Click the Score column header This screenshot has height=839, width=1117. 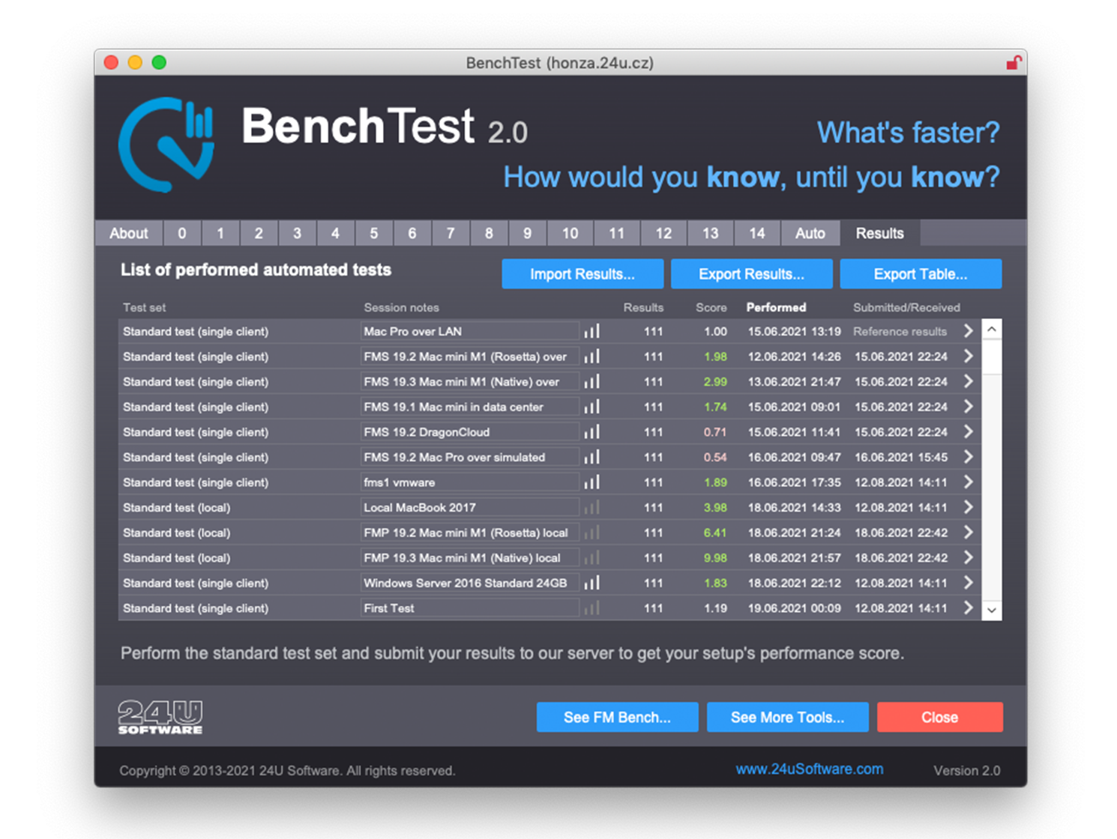coord(711,307)
